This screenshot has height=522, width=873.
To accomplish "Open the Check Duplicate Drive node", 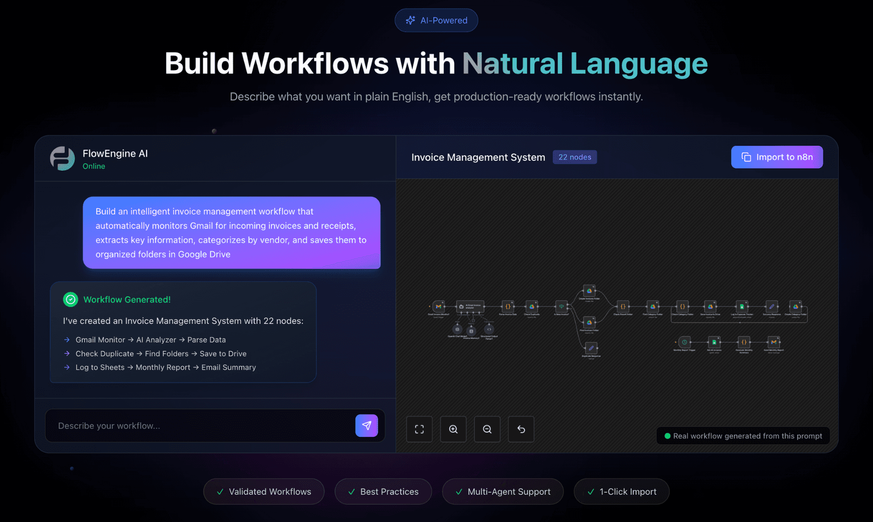I will pos(532,307).
